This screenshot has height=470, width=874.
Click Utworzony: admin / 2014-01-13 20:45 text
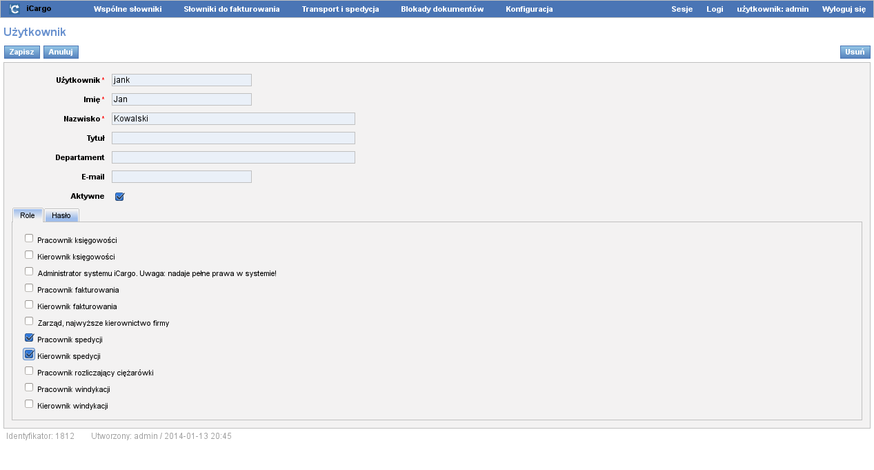coord(161,436)
